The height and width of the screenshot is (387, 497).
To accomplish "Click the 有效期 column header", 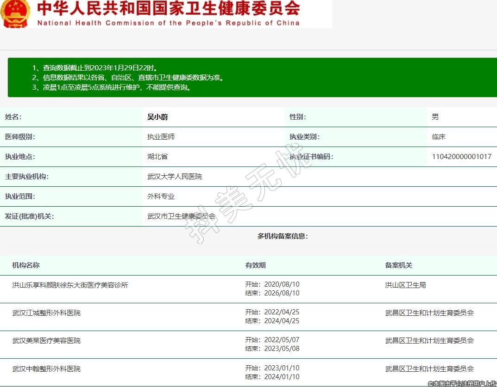I will (255, 265).
